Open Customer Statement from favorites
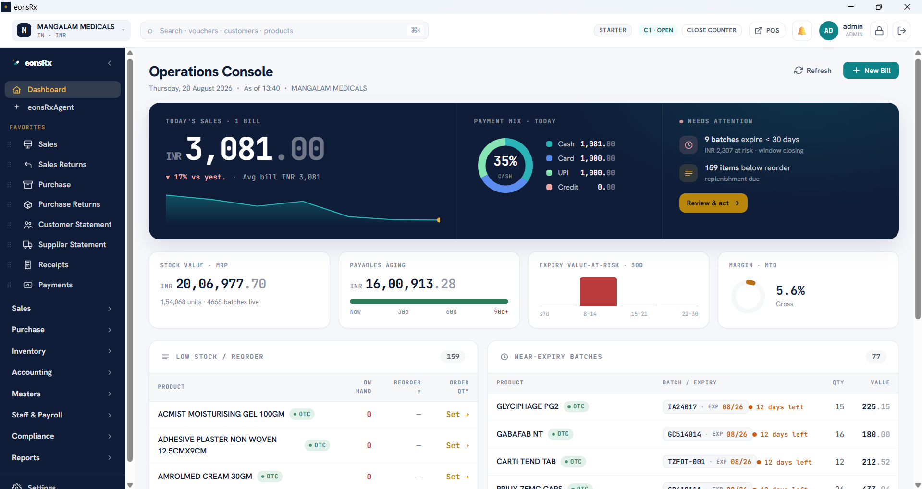This screenshot has height=489, width=922. 62,225
